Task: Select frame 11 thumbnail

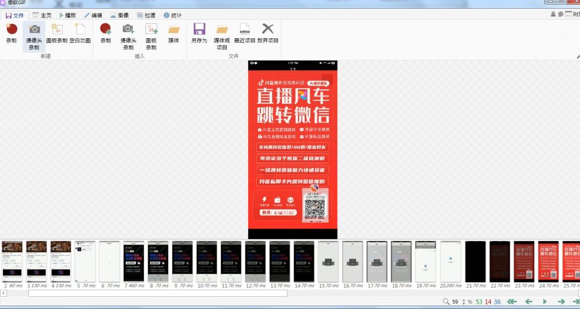Action: [231, 262]
